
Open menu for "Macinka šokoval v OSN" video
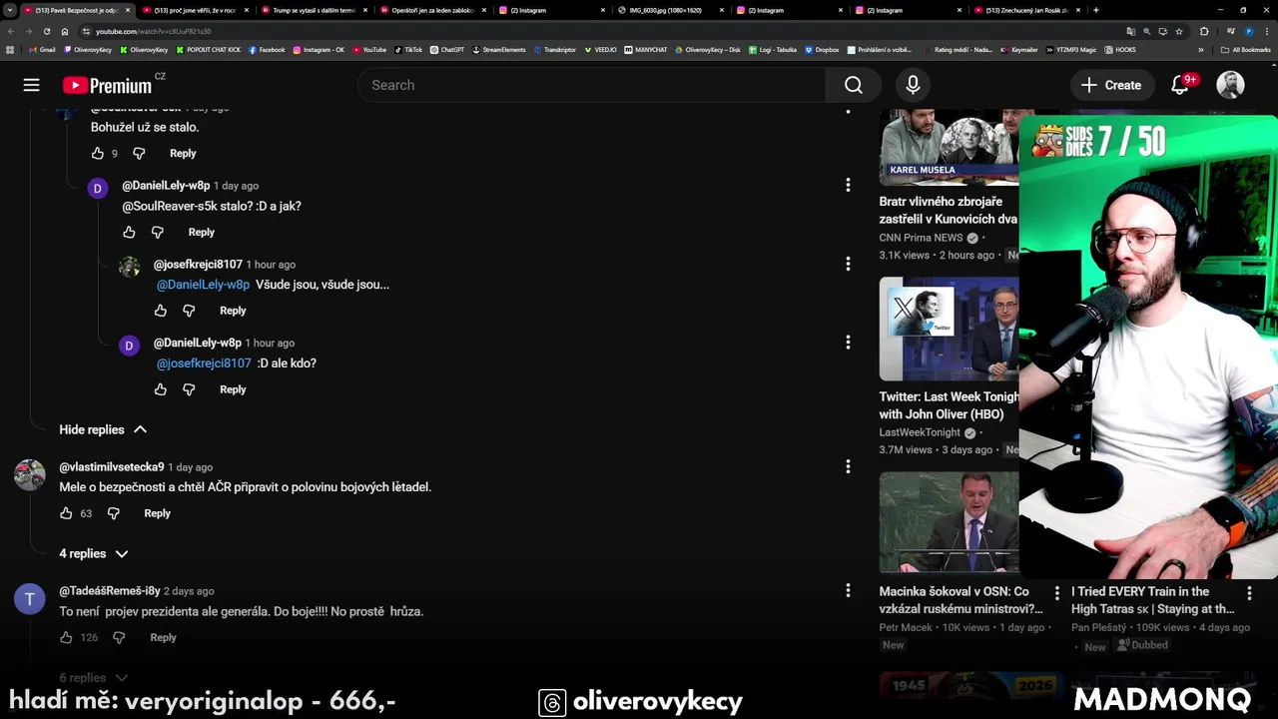click(x=1056, y=593)
